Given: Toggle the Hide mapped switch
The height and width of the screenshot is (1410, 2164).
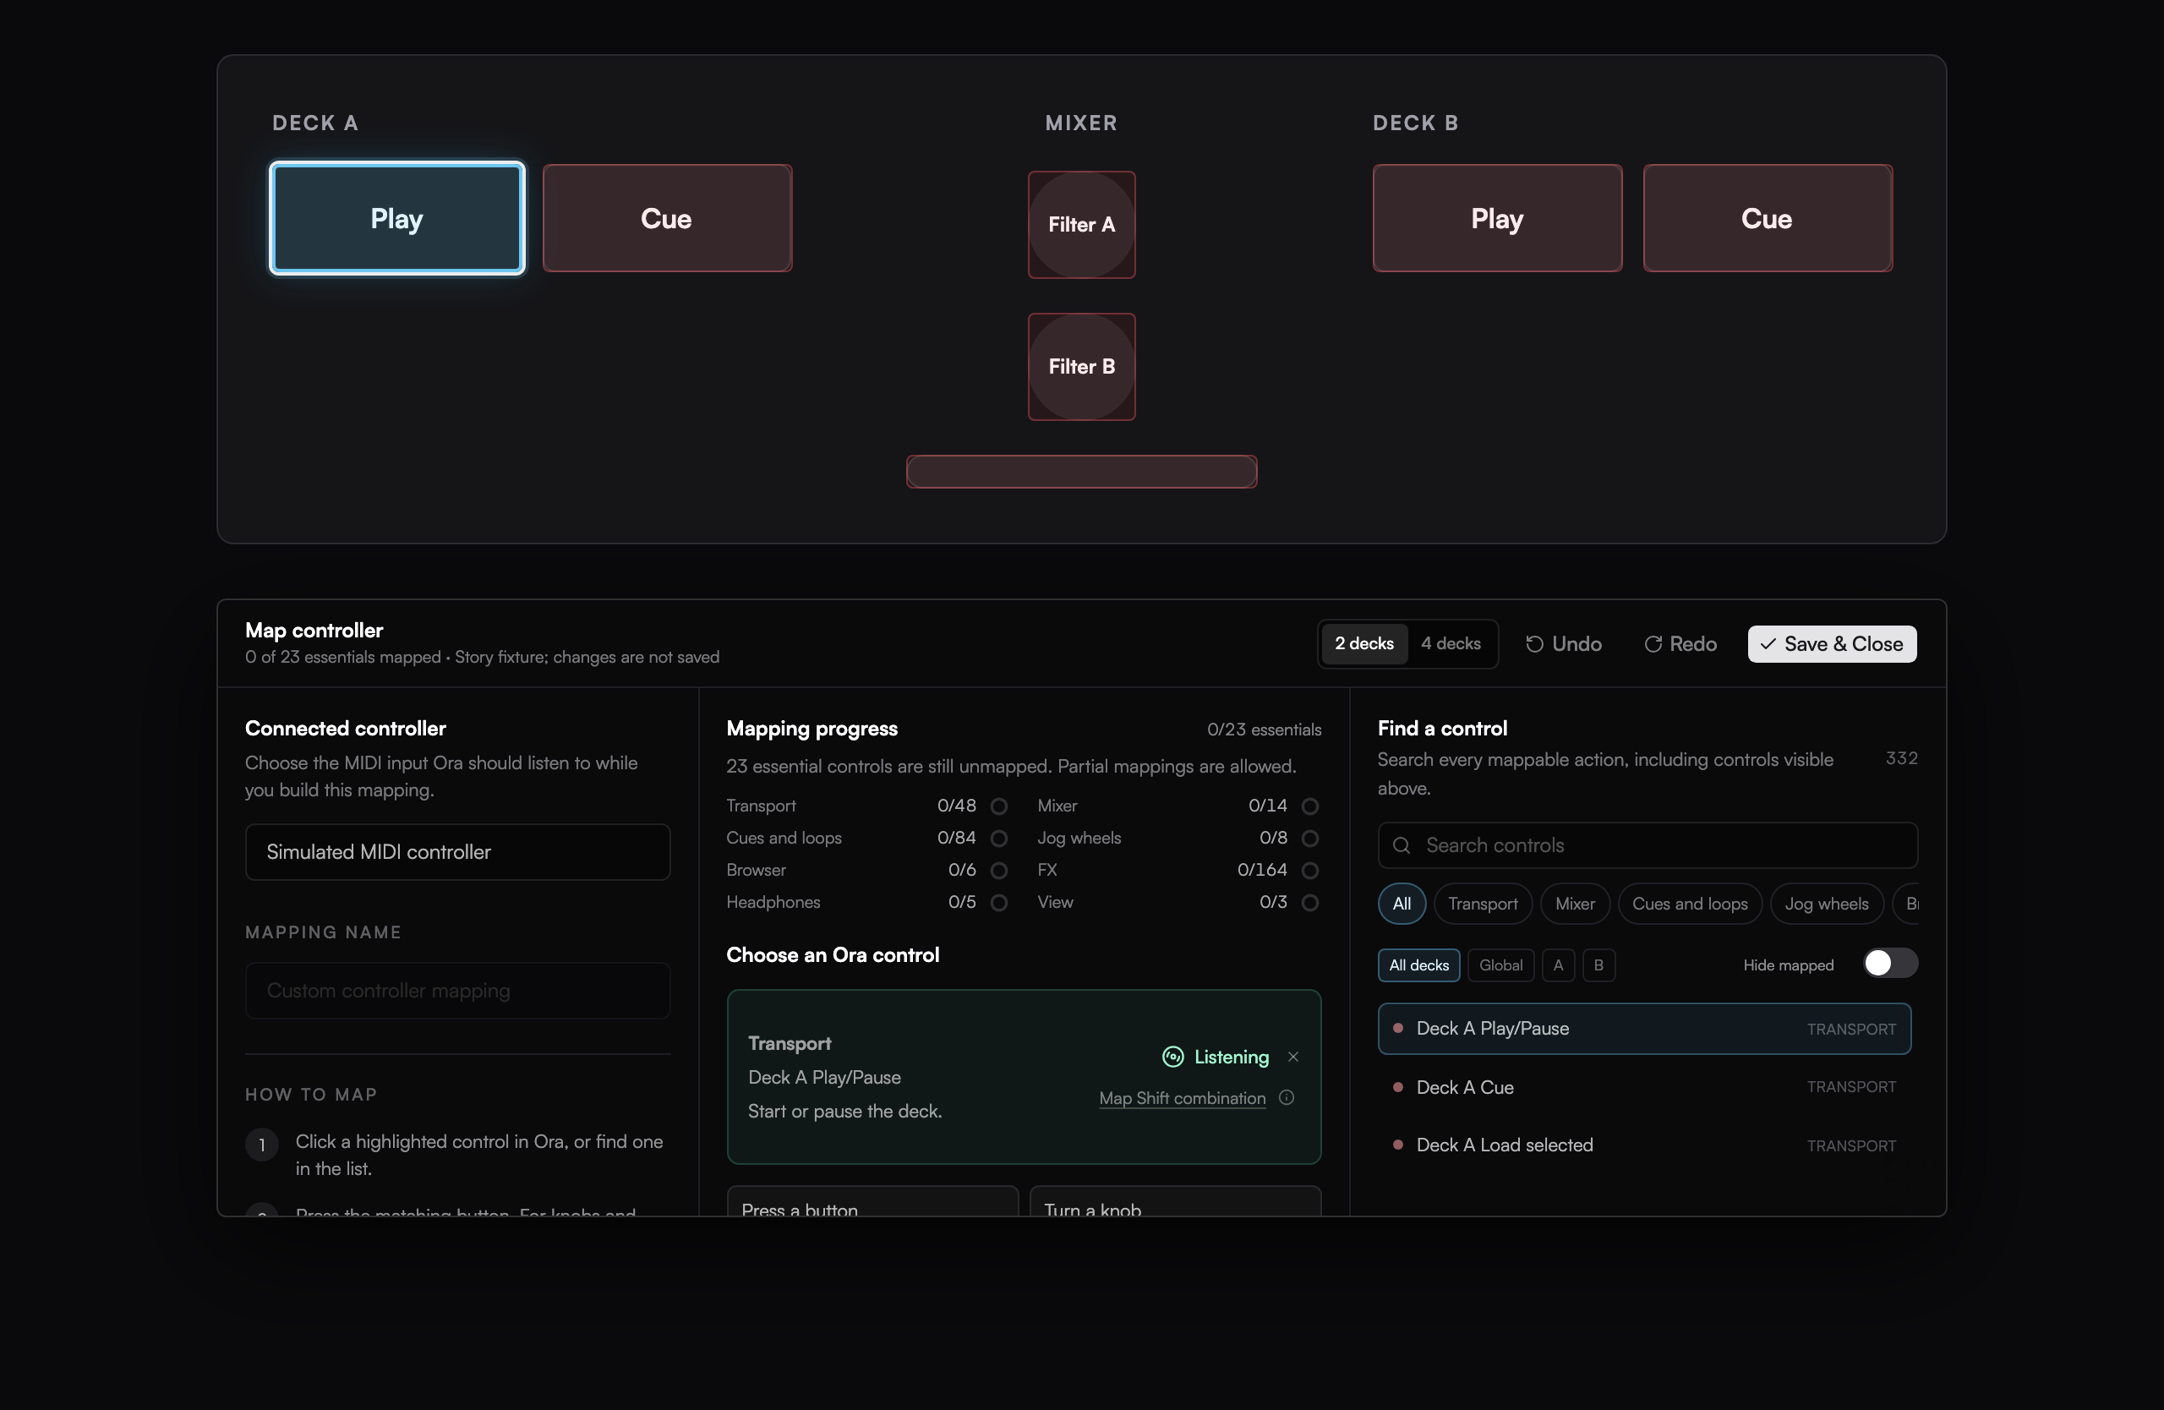Looking at the screenshot, I should point(1889,964).
